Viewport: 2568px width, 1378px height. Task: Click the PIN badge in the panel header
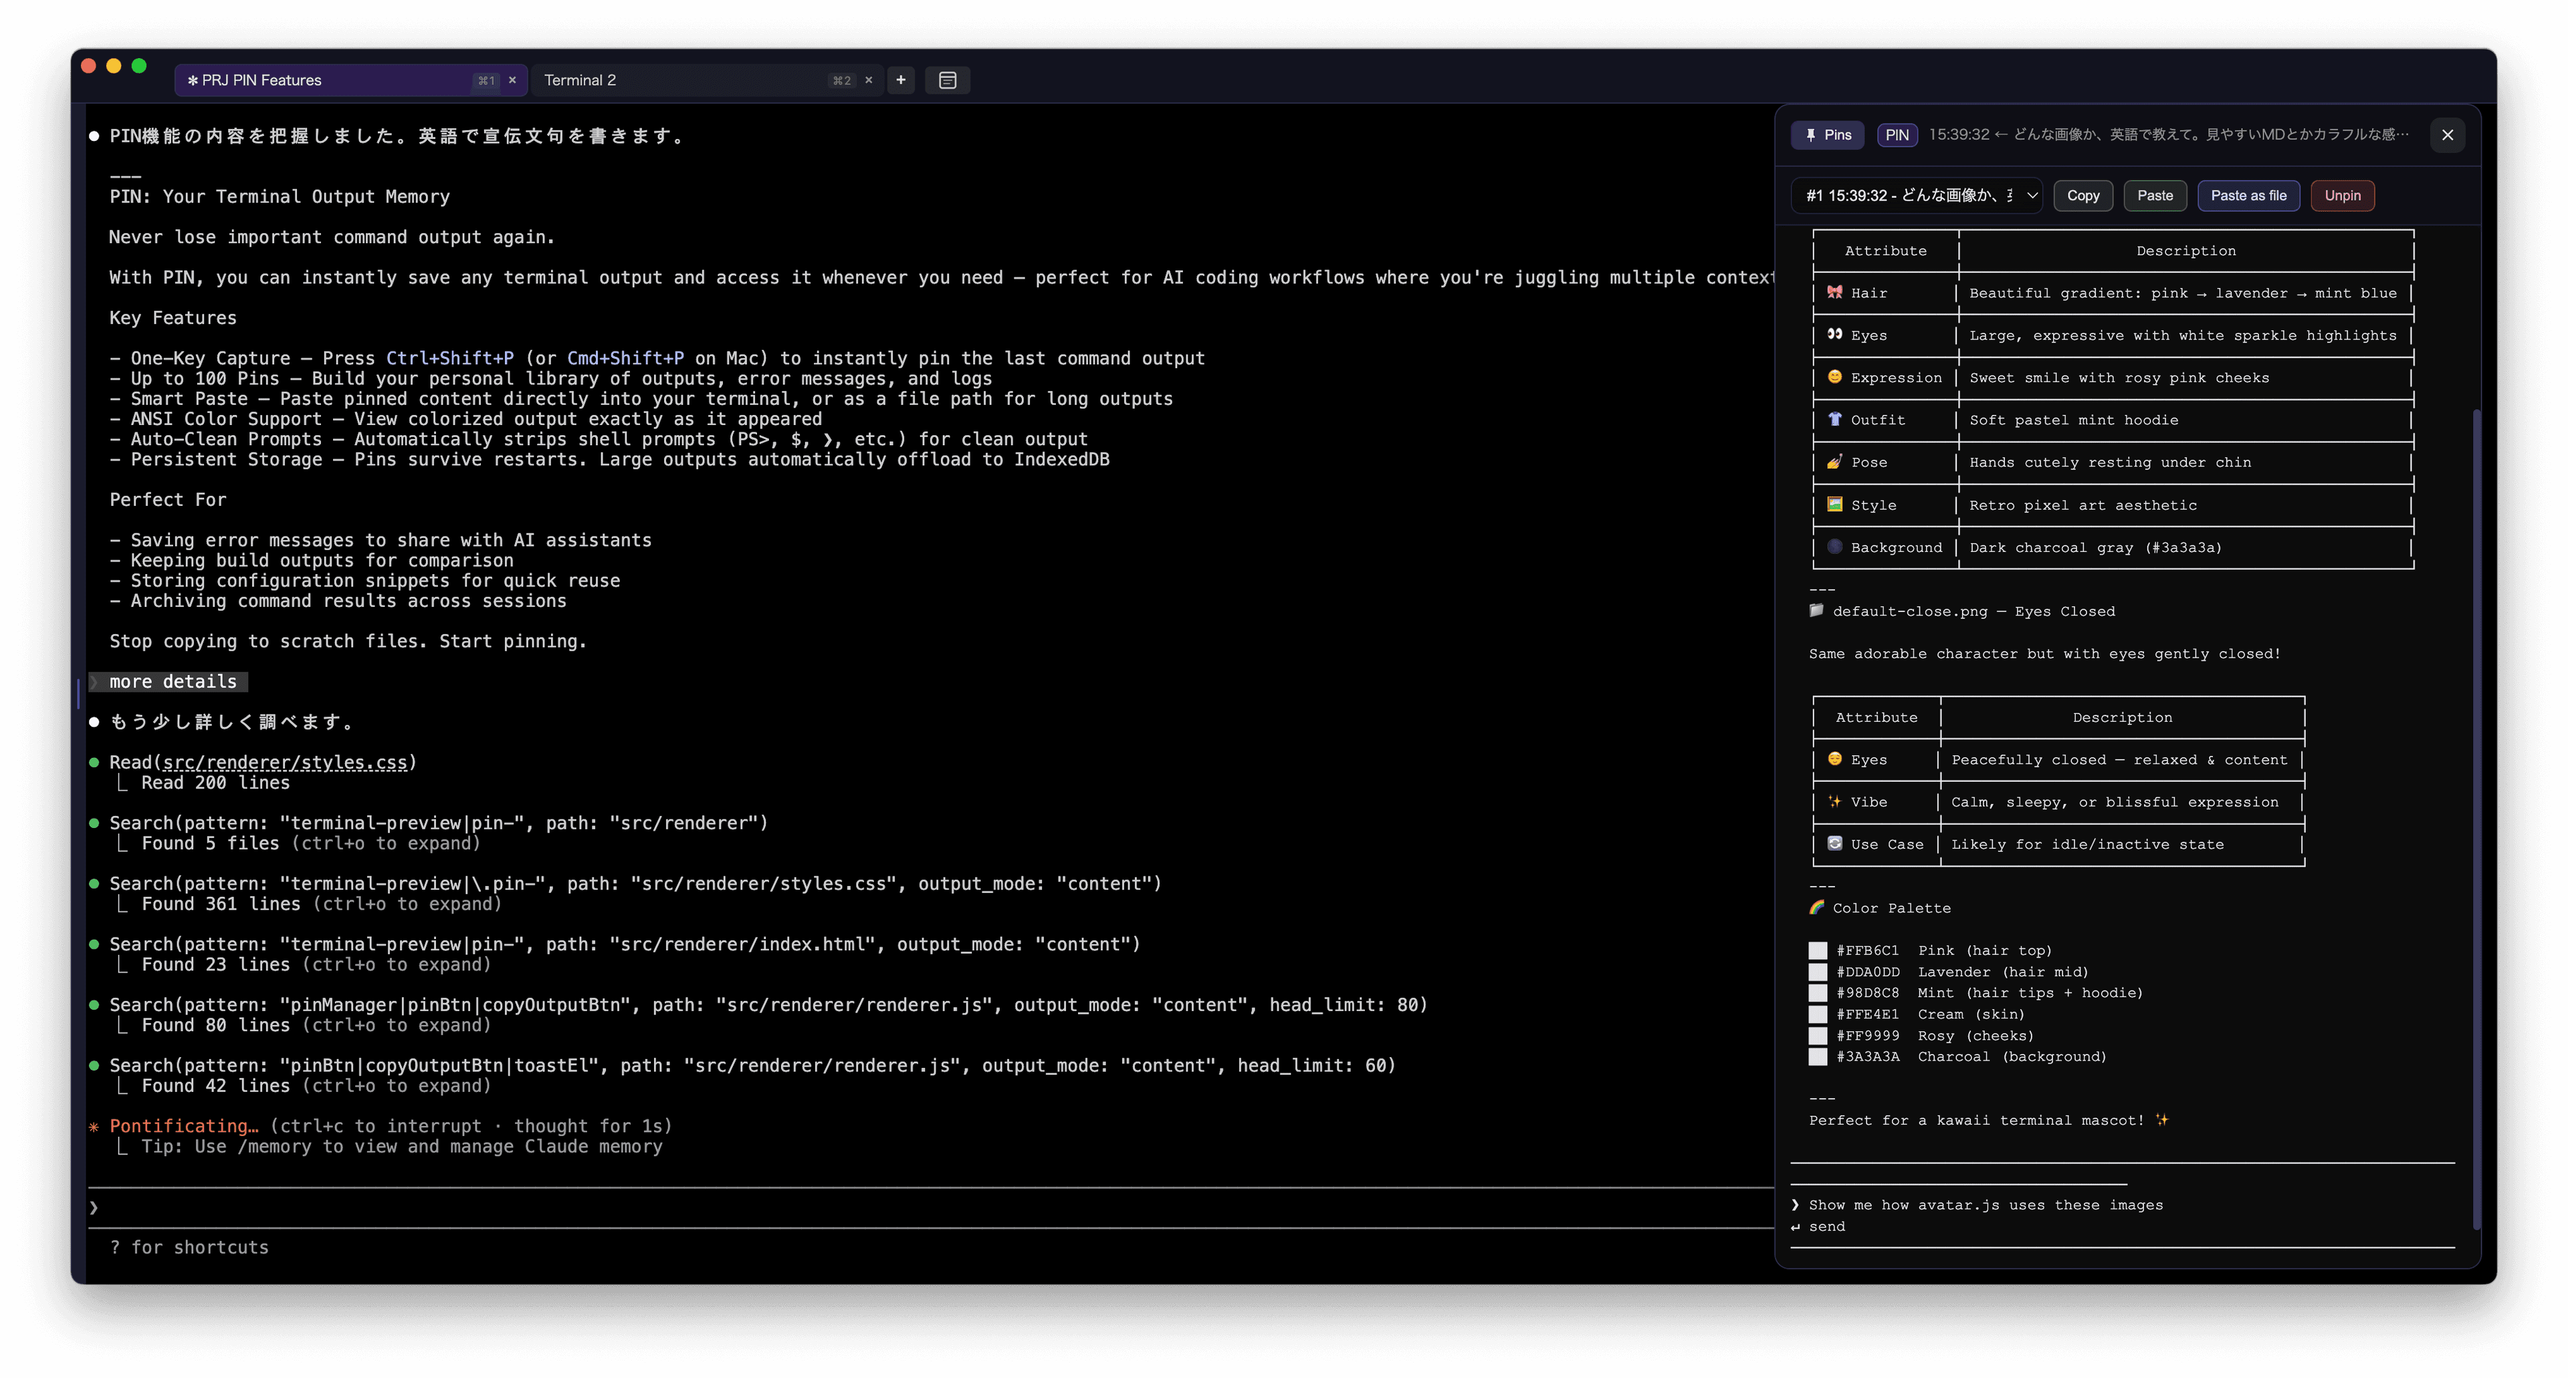pyautogui.click(x=1896, y=134)
